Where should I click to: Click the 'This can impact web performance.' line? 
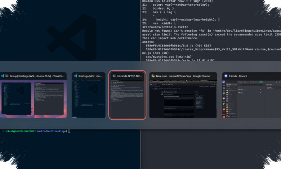tap(170, 38)
